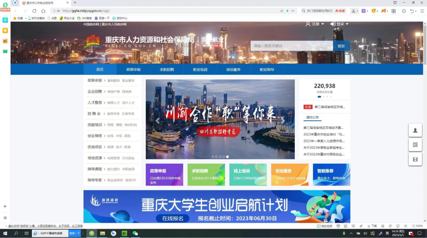Screen dimensions: 427x238
Task: Click the taskbar search magnifier
Action: coord(16,233)
